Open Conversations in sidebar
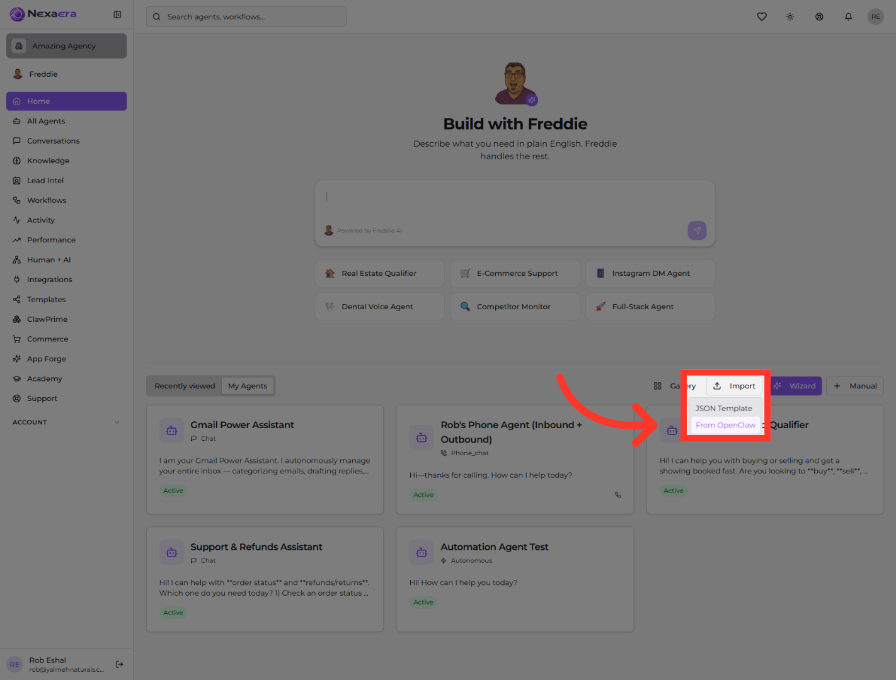Screen dimensions: 896x680 click(66, 141)
